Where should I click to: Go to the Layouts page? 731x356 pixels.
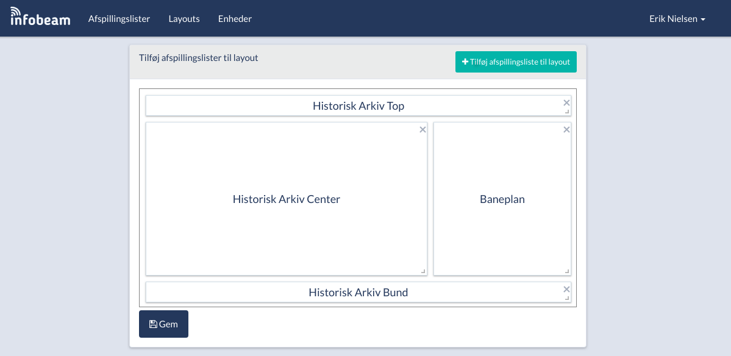pos(184,19)
